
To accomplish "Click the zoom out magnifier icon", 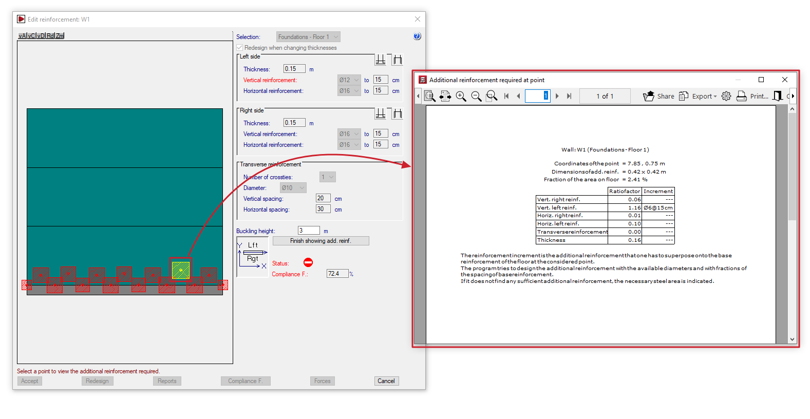I will coord(476,96).
